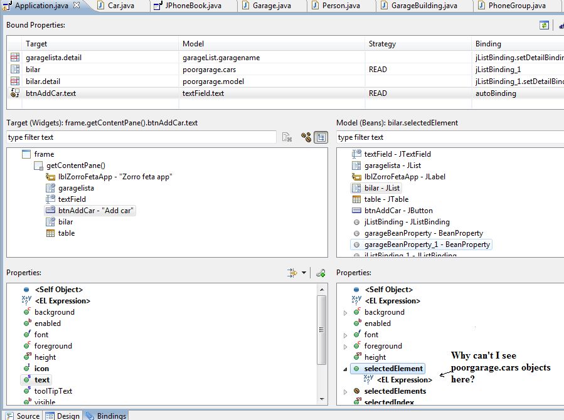Click the refresh icon in Bound Properties
Screen dimensions: 564x420
click(544, 25)
